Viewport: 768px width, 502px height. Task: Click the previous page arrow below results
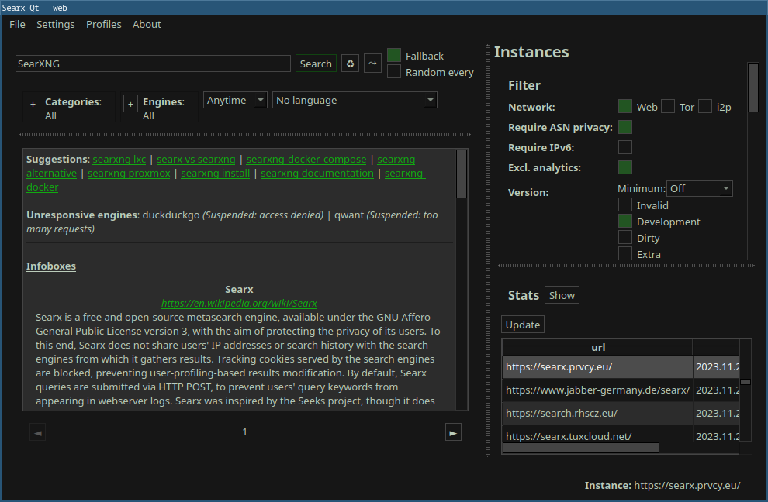pos(37,432)
